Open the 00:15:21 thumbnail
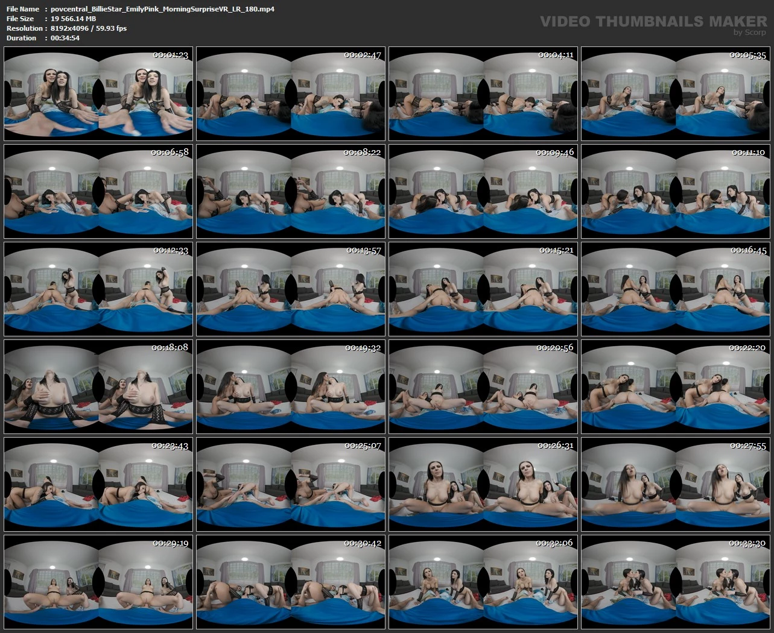774x633 pixels. click(483, 289)
